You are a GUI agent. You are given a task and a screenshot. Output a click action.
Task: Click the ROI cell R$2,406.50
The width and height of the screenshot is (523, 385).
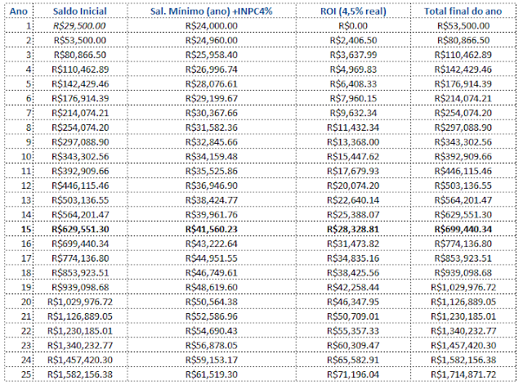[353, 40]
